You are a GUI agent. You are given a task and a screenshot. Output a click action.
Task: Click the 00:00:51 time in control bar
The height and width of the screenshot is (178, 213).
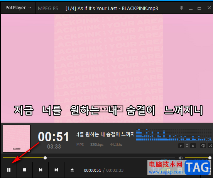pyautogui.click(x=92, y=170)
